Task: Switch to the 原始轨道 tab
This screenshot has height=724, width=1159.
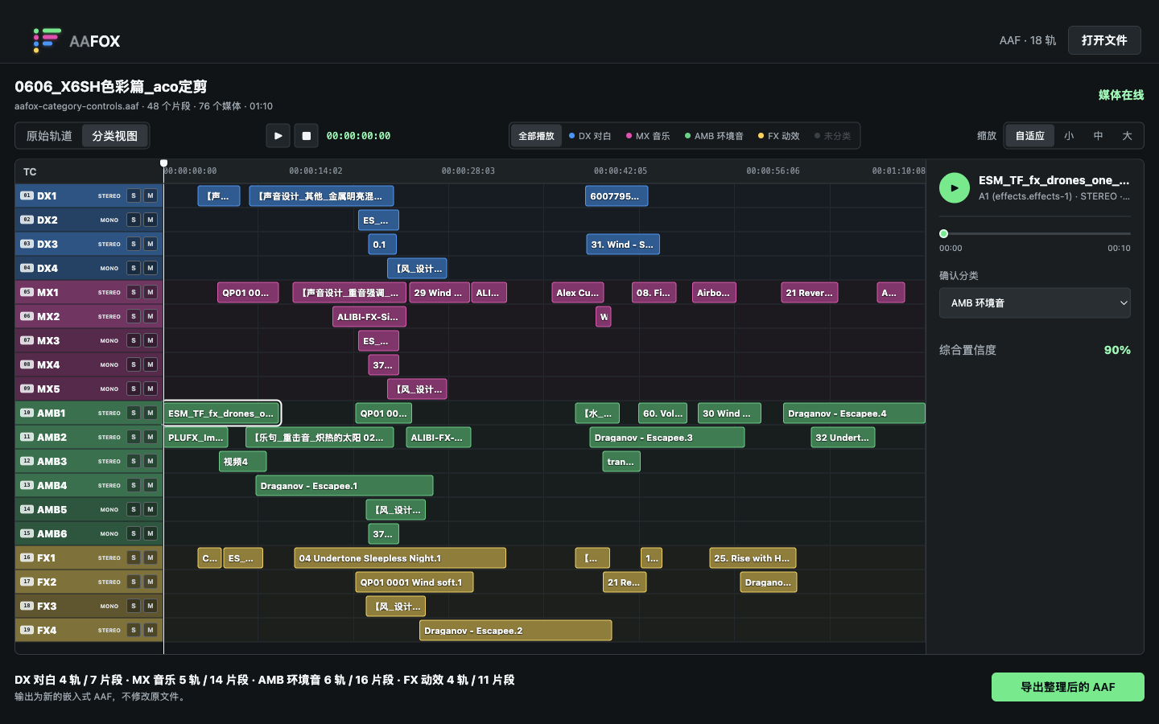Action: click(x=49, y=136)
